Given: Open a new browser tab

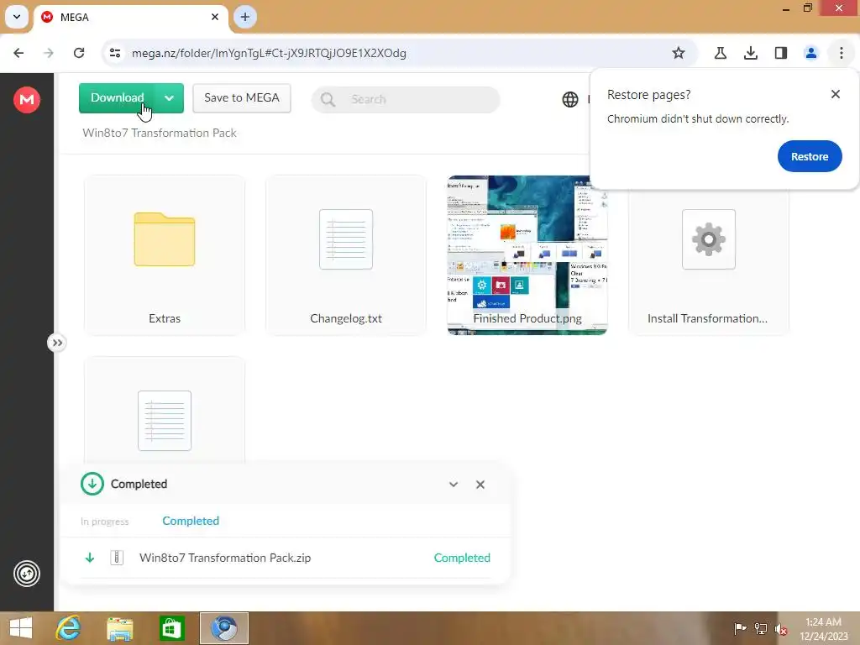Looking at the screenshot, I should coord(245,17).
